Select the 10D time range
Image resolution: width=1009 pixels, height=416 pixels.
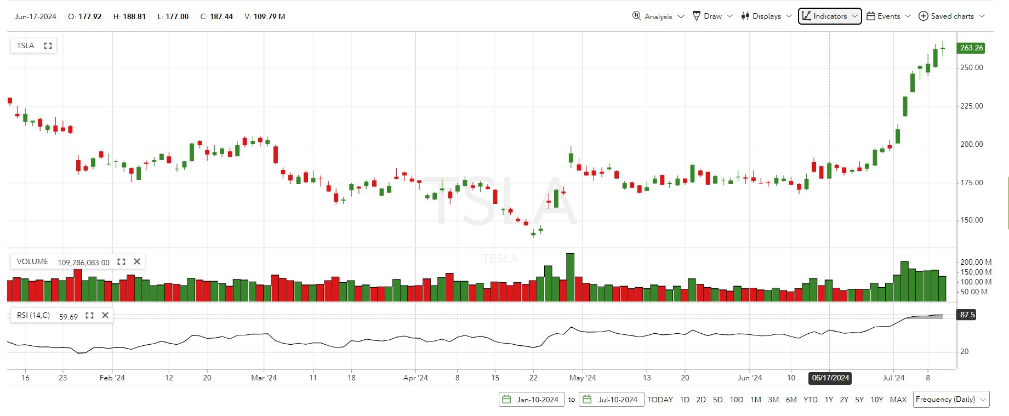[737, 400]
